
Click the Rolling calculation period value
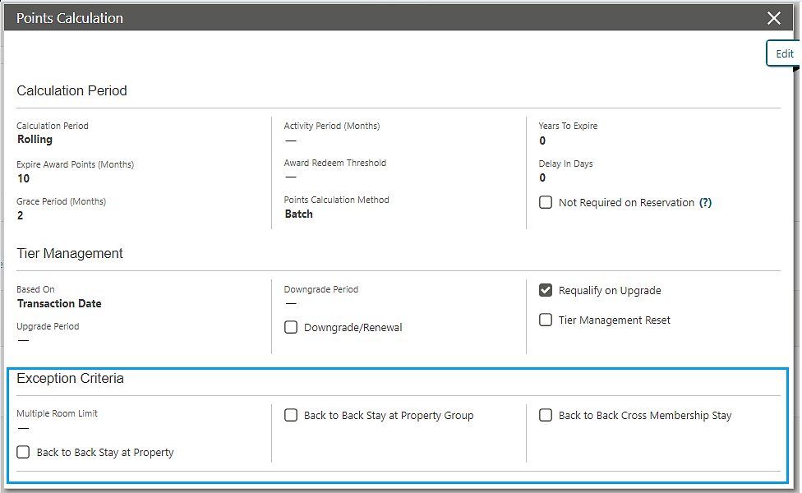(35, 140)
